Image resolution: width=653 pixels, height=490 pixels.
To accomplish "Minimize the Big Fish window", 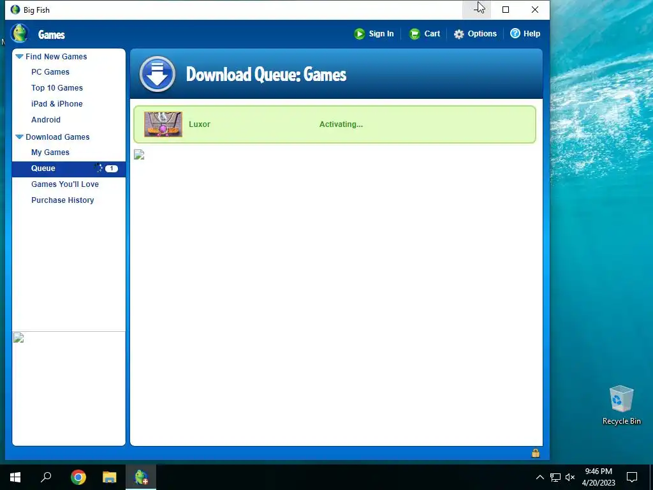I will tap(476, 10).
